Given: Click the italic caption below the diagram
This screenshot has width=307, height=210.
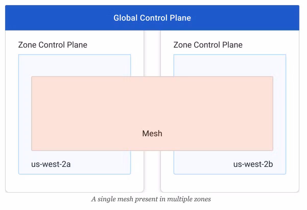Looking at the screenshot, I should (151, 199).
